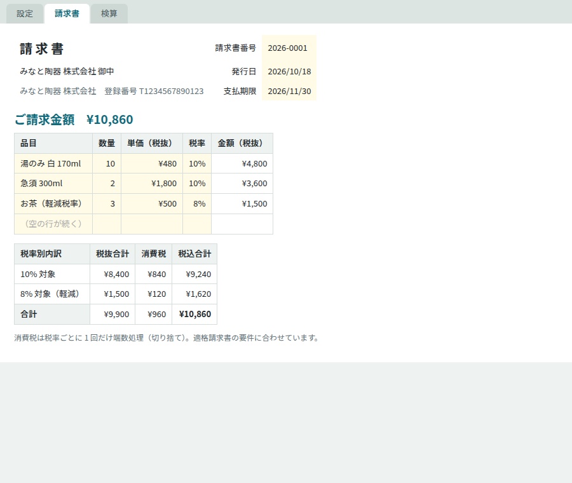The width and height of the screenshot is (572, 483).
Task: Click the ご請求金額 ¥10,860 heading
Action: coord(74,119)
